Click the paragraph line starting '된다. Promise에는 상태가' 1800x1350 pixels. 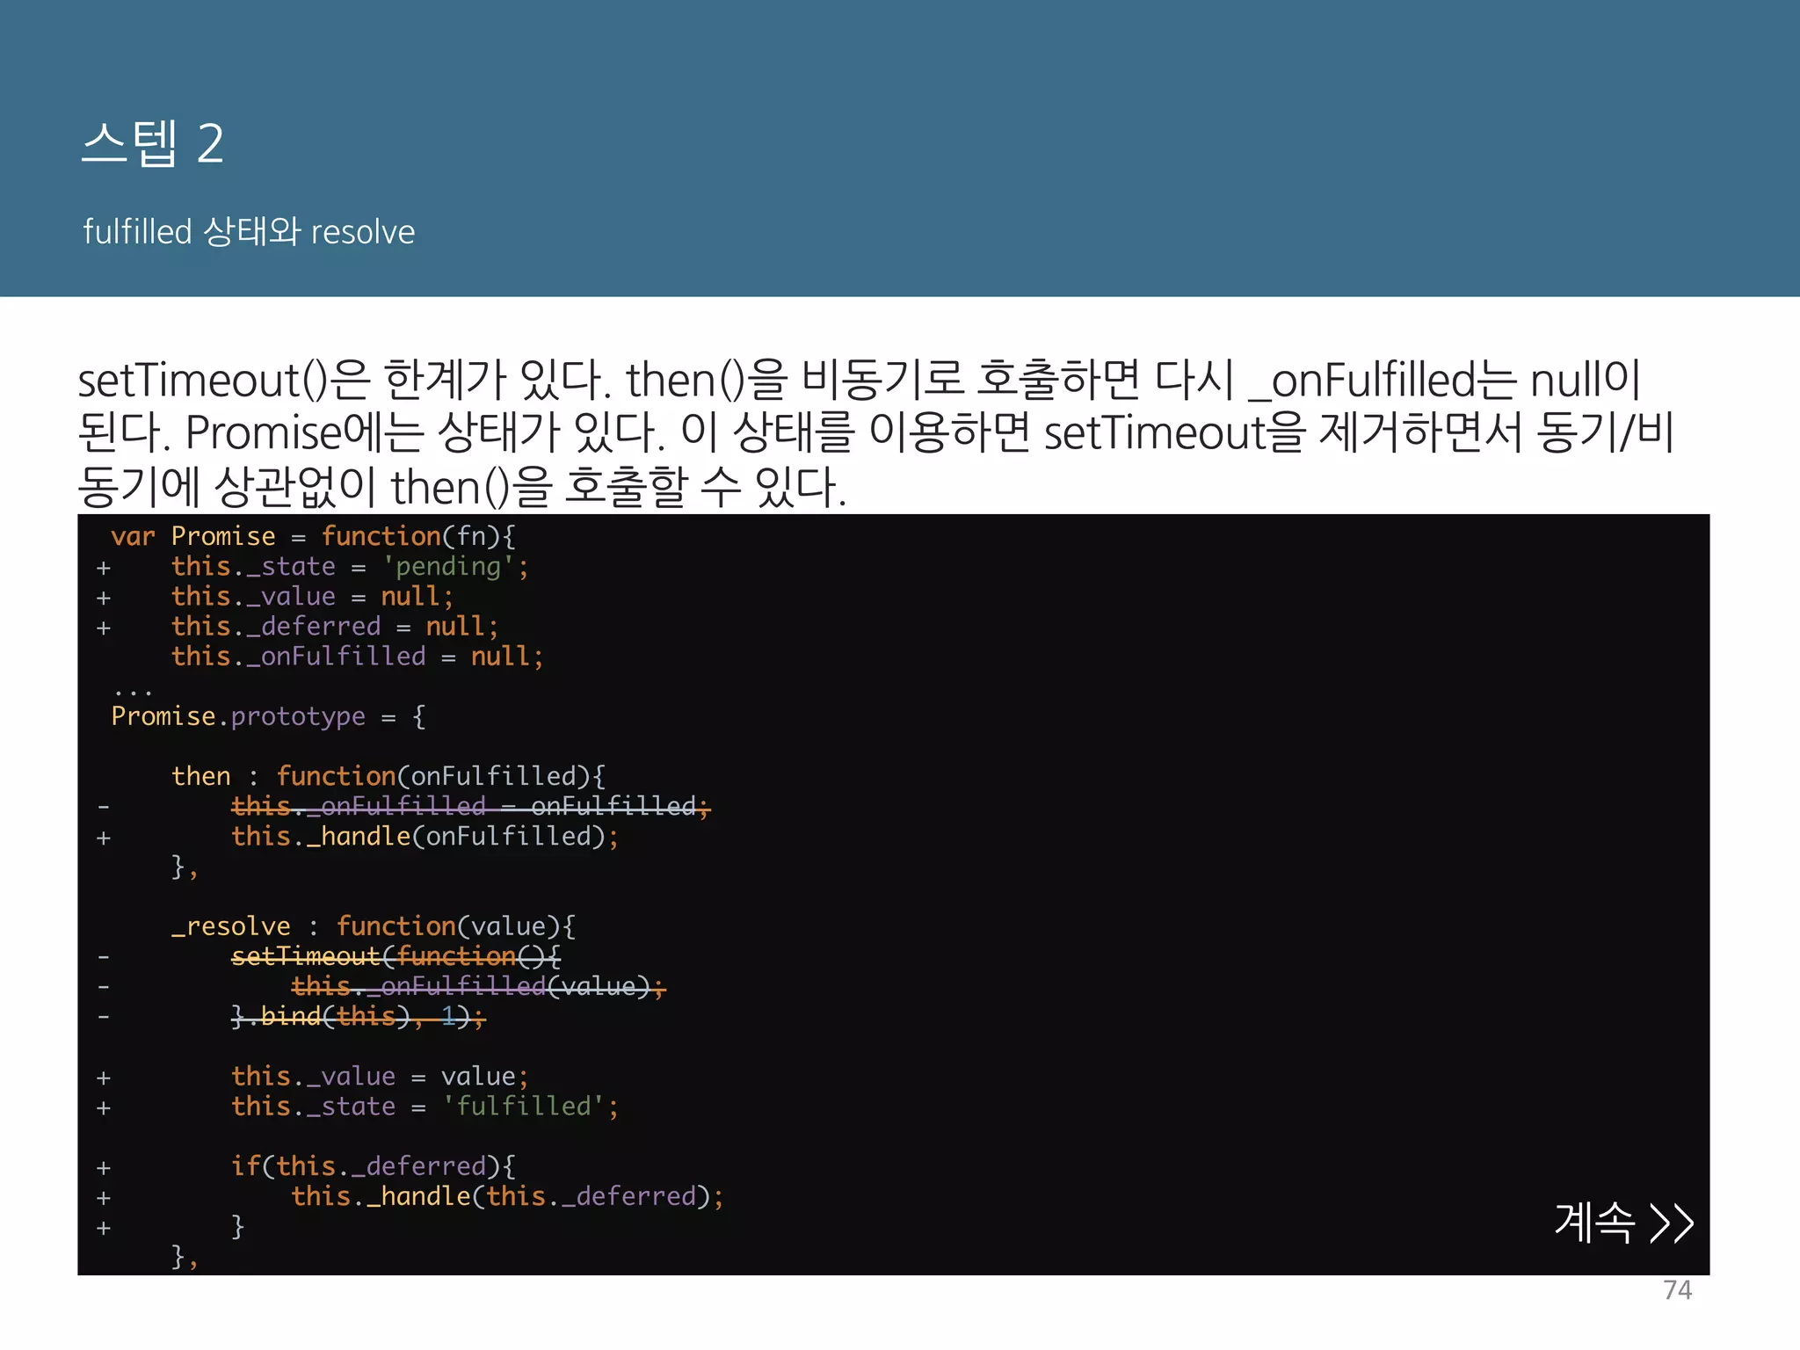point(875,433)
